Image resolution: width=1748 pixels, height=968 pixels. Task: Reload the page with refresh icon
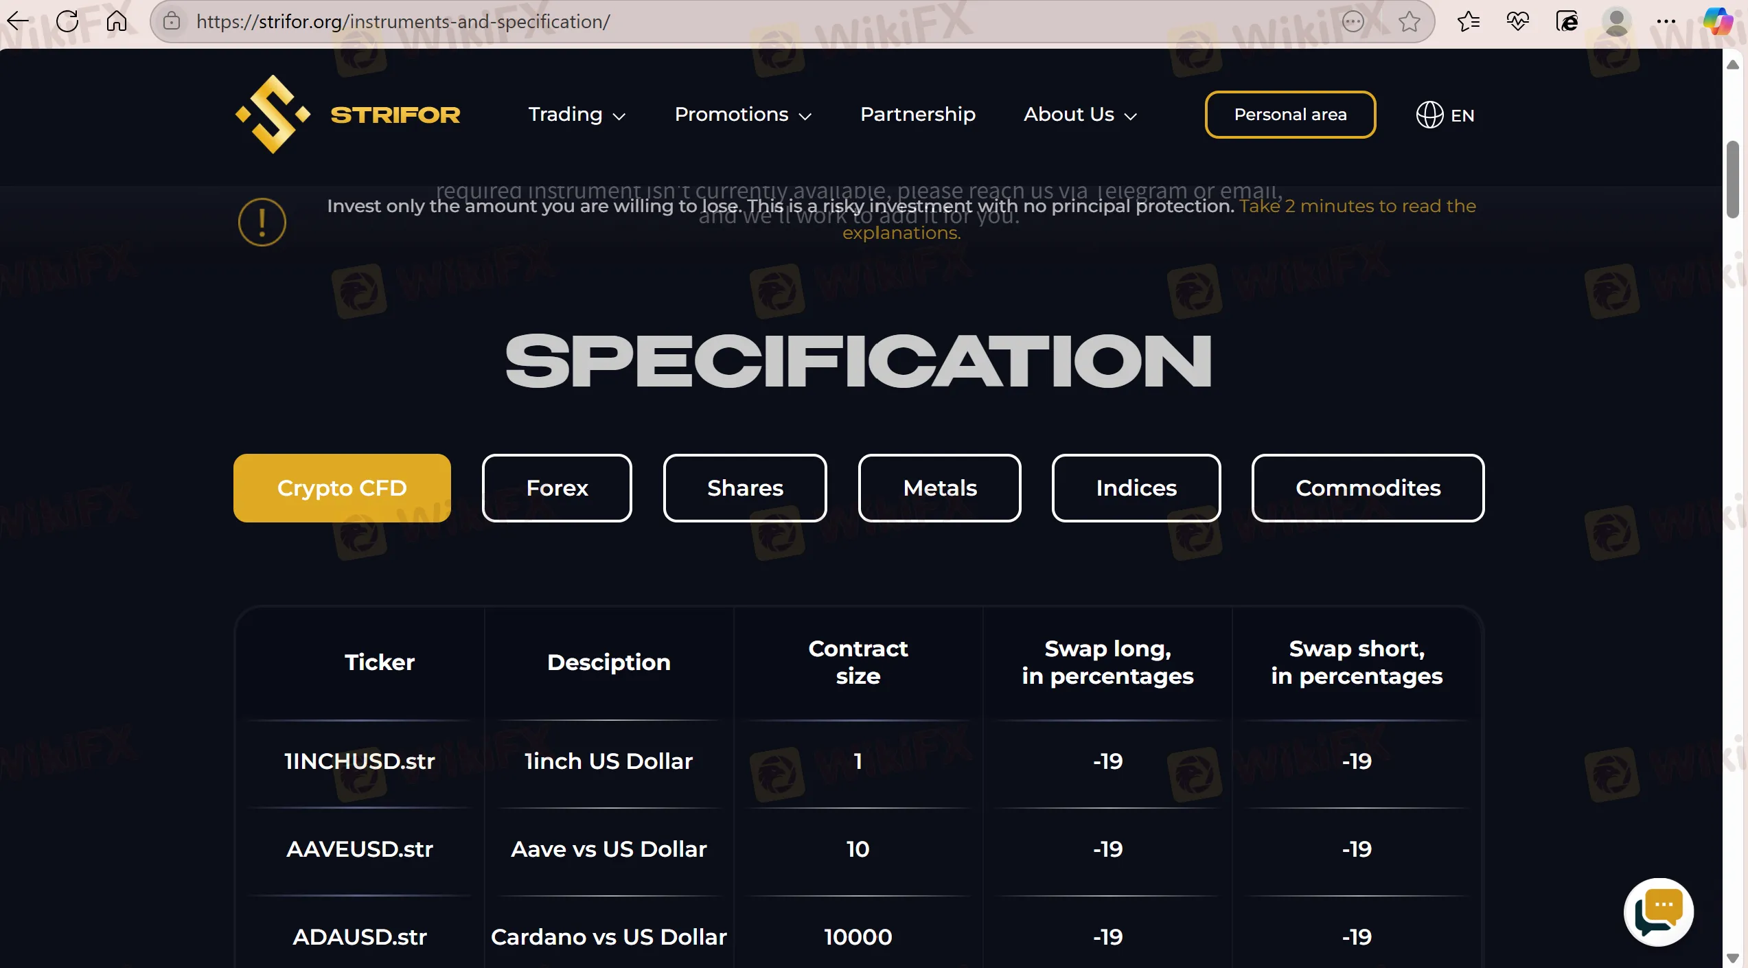point(67,21)
